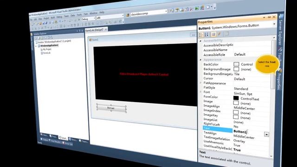Open Properties window position menu arrow
Screen dimensions: 297x167
click(264, 18)
